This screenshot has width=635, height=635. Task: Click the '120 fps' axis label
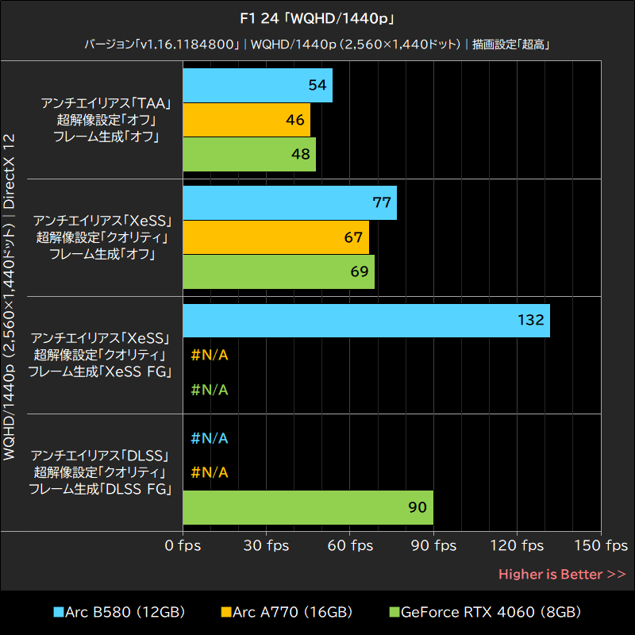pyautogui.click(x=517, y=545)
